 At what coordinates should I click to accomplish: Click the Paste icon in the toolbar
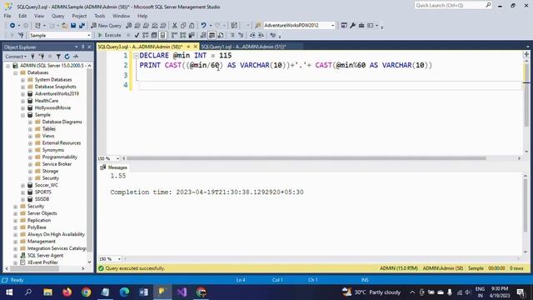click(192, 26)
